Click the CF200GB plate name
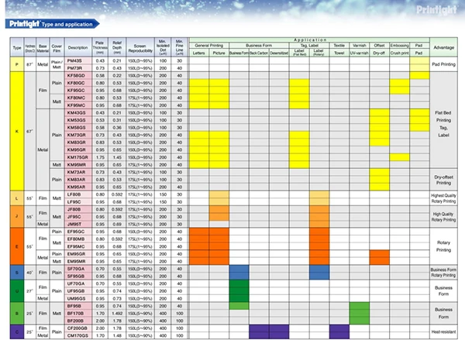This screenshot has height=340, width=465. point(77,328)
